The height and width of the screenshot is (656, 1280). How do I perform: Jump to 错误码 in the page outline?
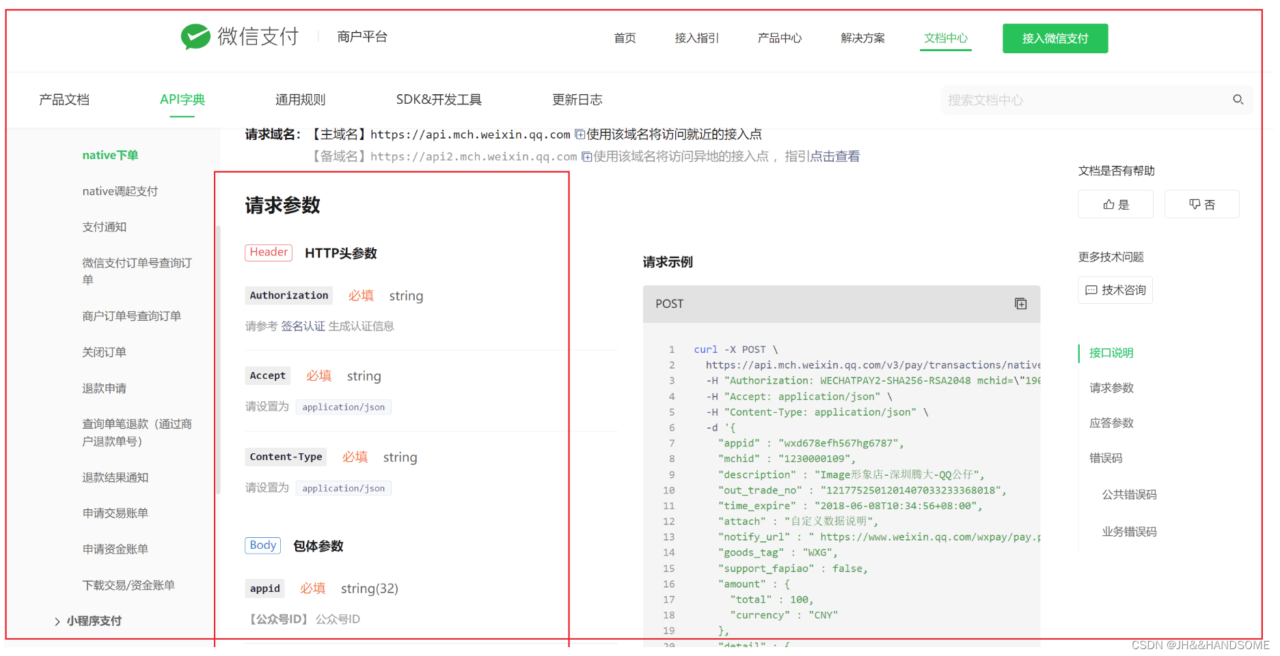click(x=1106, y=458)
